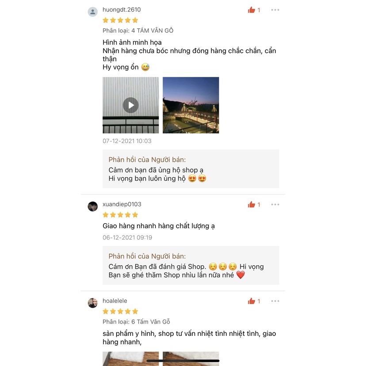Open username xuandiep0103

click(x=122, y=204)
